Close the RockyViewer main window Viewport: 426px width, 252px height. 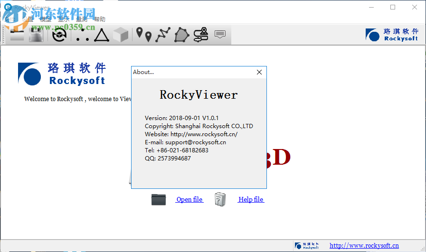(x=414, y=7)
